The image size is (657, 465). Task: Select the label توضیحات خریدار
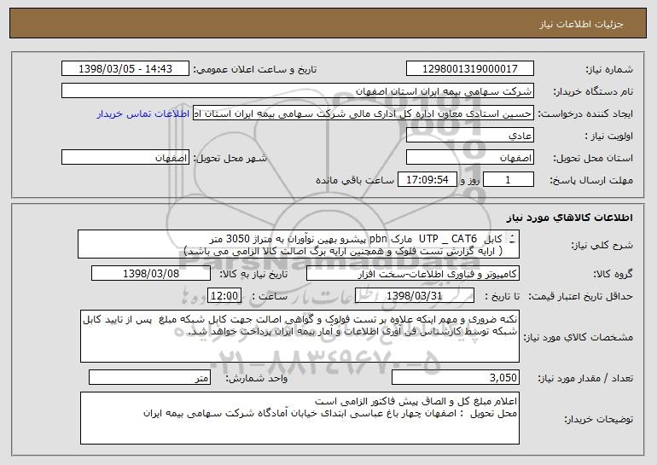pyautogui.click(x=599, y=419)
